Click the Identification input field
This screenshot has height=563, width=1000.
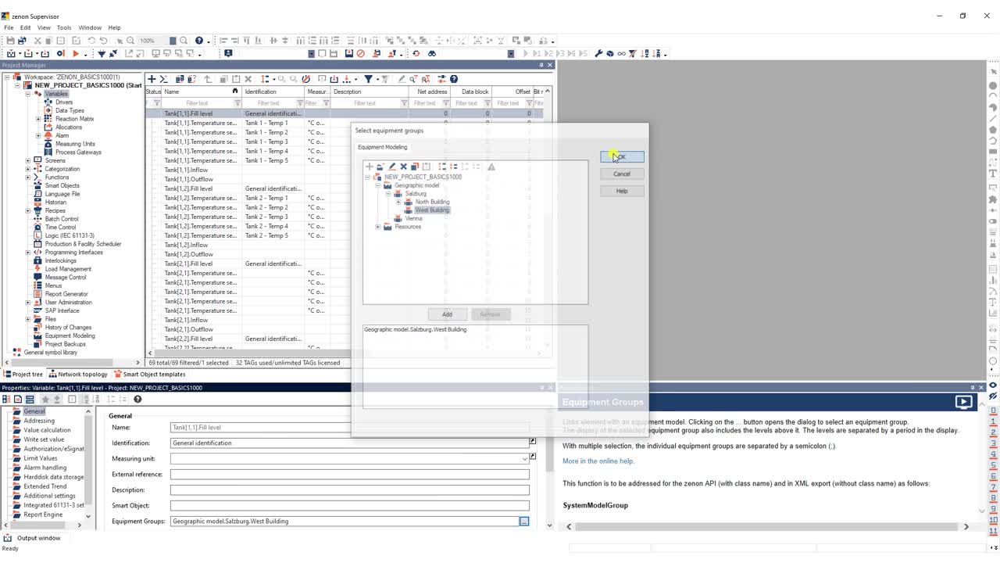(350, 443)
